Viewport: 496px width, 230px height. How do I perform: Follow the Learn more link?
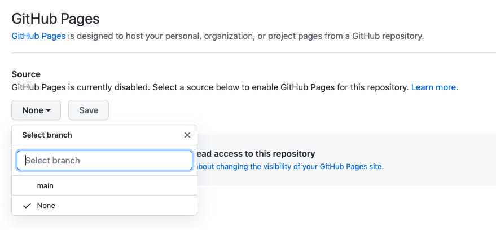[x=433, y=87]
